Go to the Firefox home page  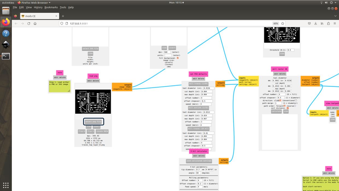tap(35, 23)
